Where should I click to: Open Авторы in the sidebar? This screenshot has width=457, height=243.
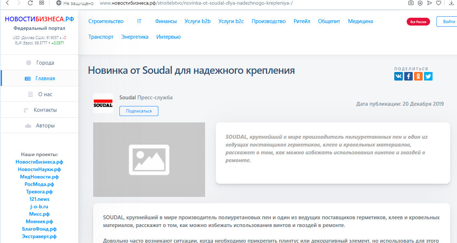pos(39,126)
